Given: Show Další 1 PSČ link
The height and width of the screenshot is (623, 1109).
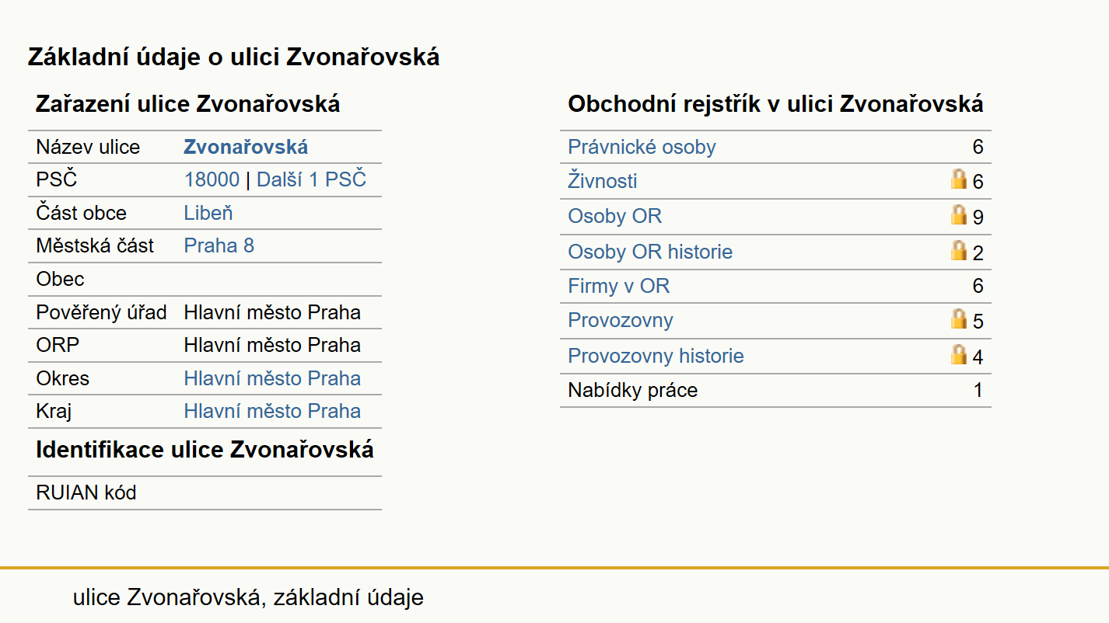Looking at the screenshot, I should click(311, 180).
